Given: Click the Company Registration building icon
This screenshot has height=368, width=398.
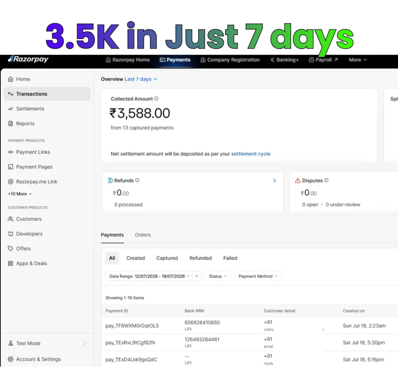Looking at the screenshot, I should pyautogui.click(x=203, y=60).
